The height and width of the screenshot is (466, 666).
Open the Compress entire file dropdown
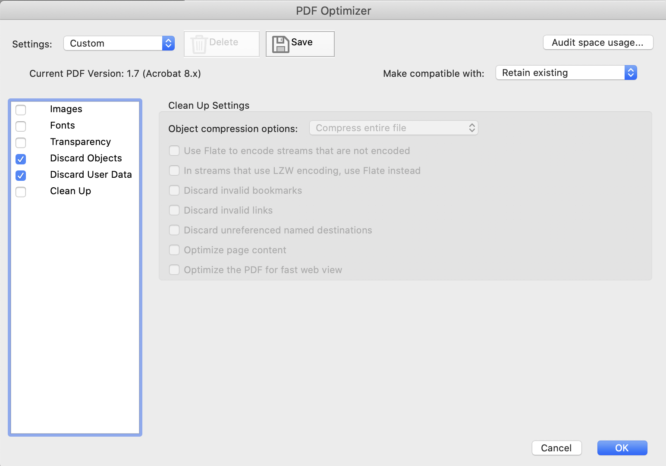pyautogui.click(x=388, y=128)
